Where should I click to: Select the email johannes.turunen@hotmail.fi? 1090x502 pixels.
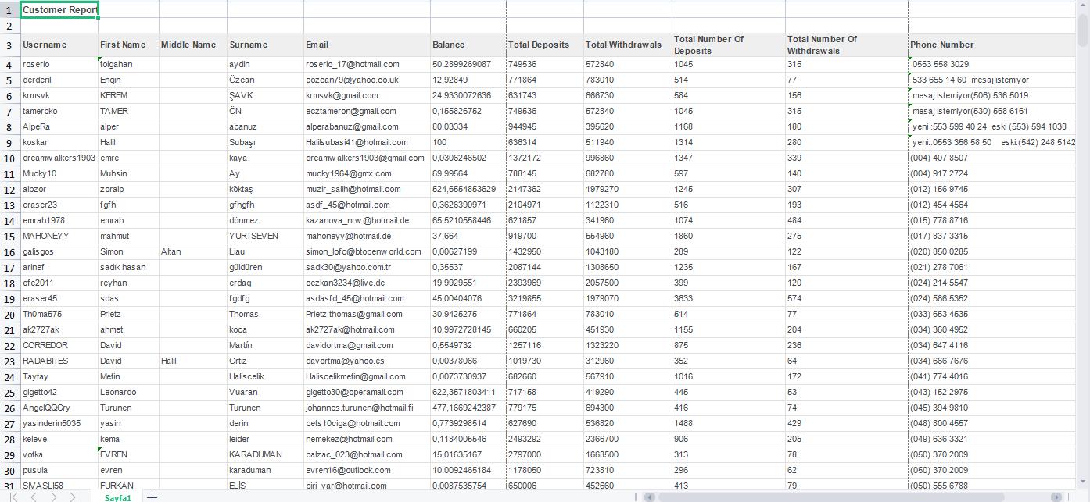click(367, 408)
